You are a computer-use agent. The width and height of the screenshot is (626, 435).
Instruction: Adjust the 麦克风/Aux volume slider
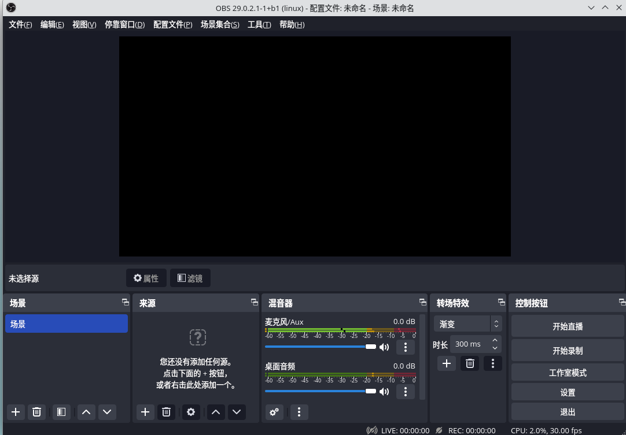(x=321, y=347)
